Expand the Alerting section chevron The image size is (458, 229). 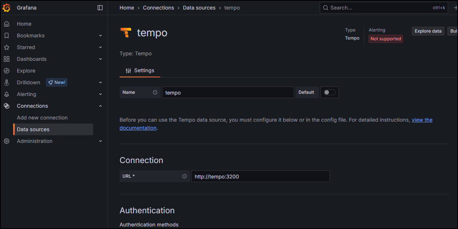[100, 94]
